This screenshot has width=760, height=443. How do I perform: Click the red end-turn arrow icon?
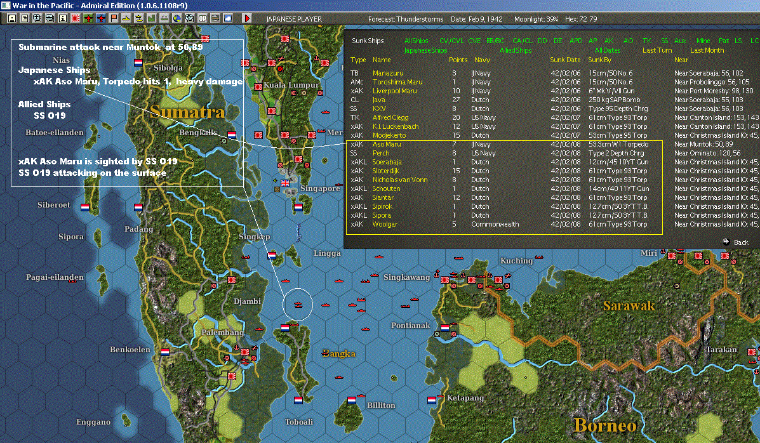coord(247,18)
